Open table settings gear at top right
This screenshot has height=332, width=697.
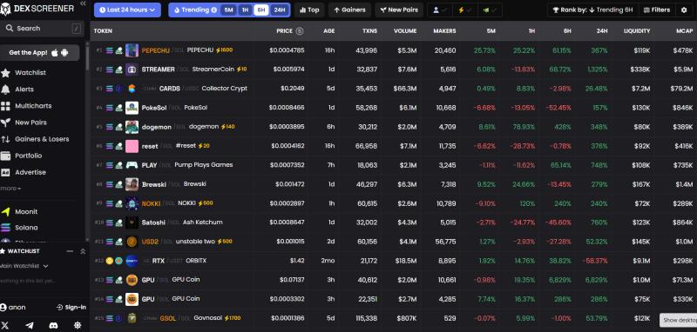point(684,10)
